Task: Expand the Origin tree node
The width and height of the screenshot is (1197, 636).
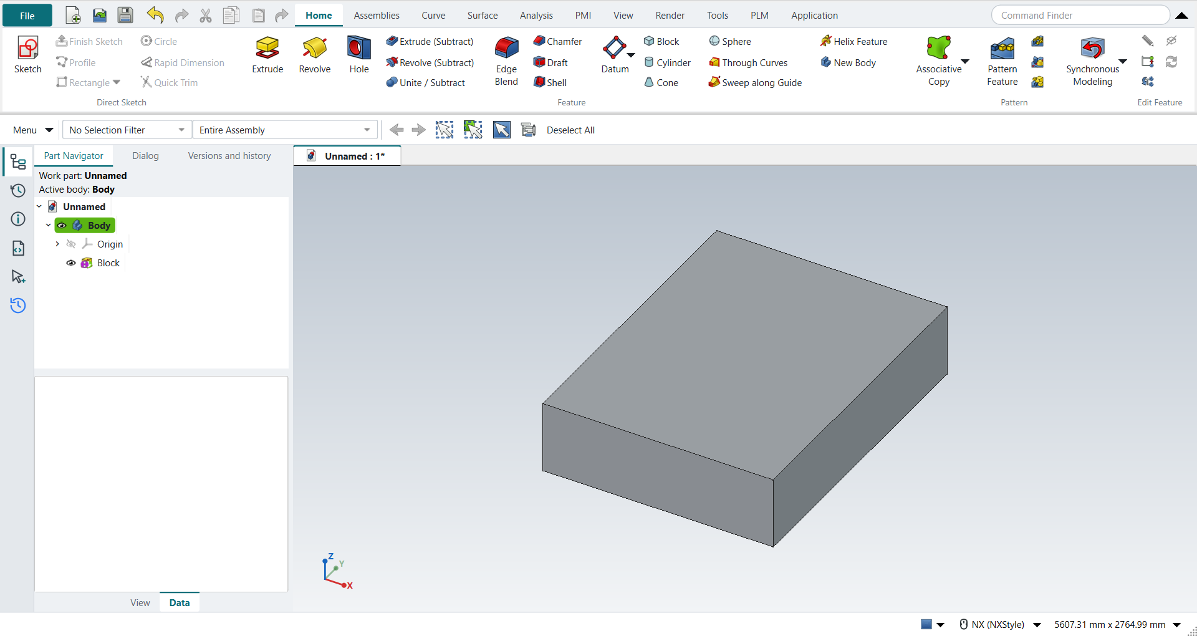Action: [57, 244]
